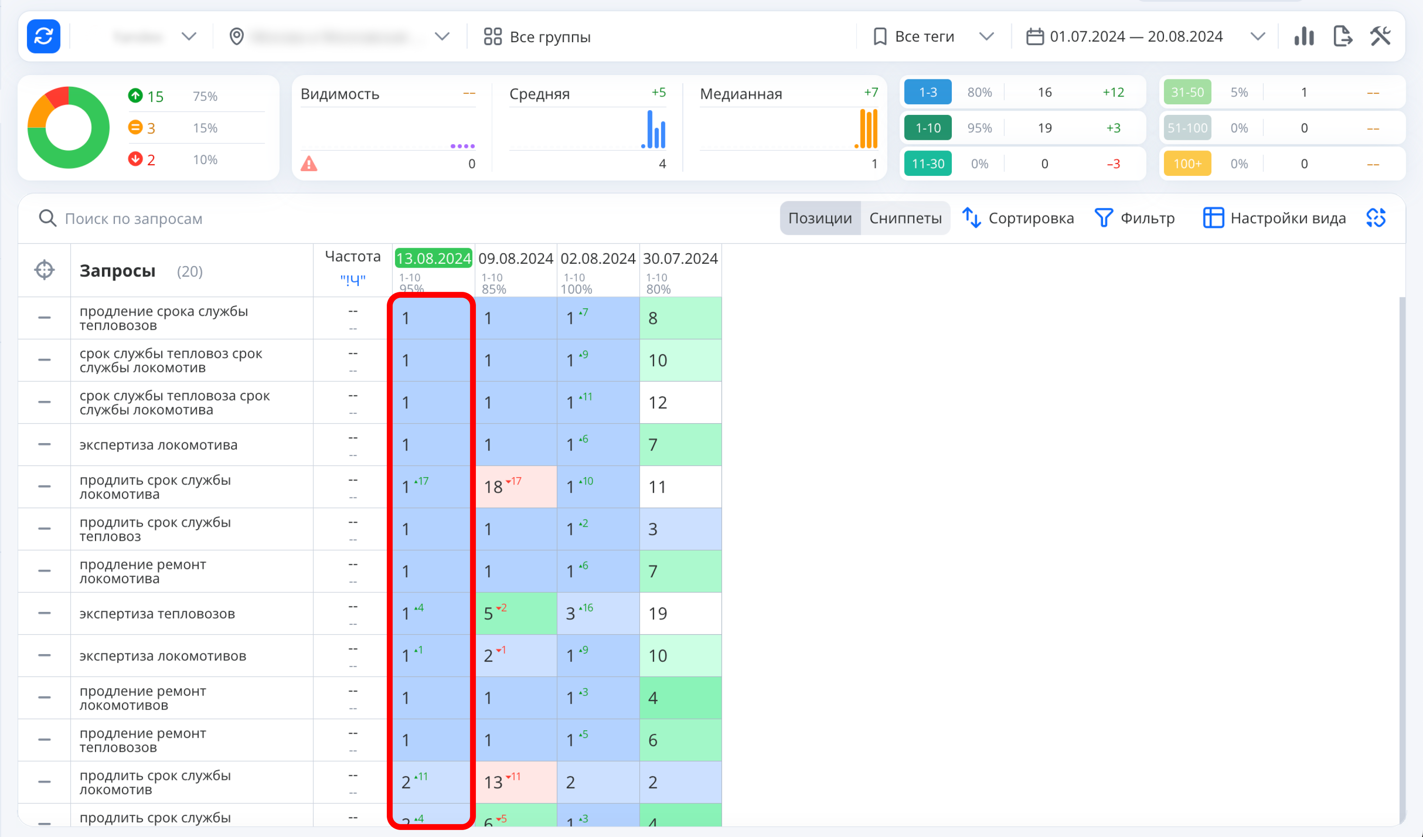Open the Фильтр button
The height and width of the screenshot is (837, 1423).
[x=1134, y=218]
